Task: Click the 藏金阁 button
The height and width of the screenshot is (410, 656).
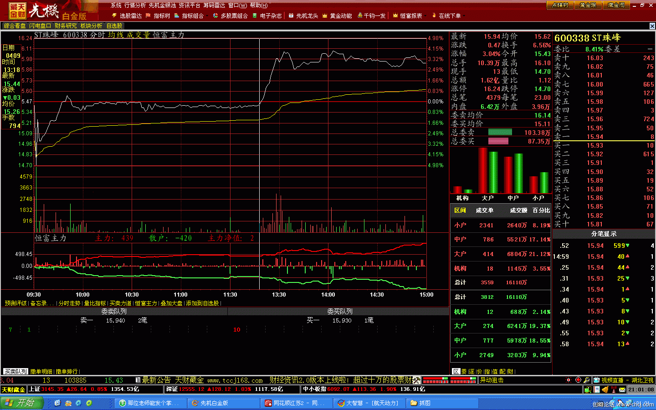Action: [616, 5]
